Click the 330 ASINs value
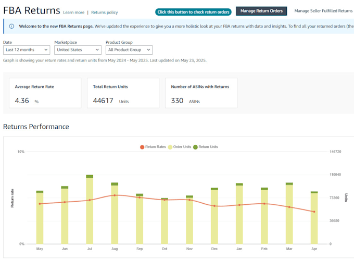354x259 pixels. point(177,101)
